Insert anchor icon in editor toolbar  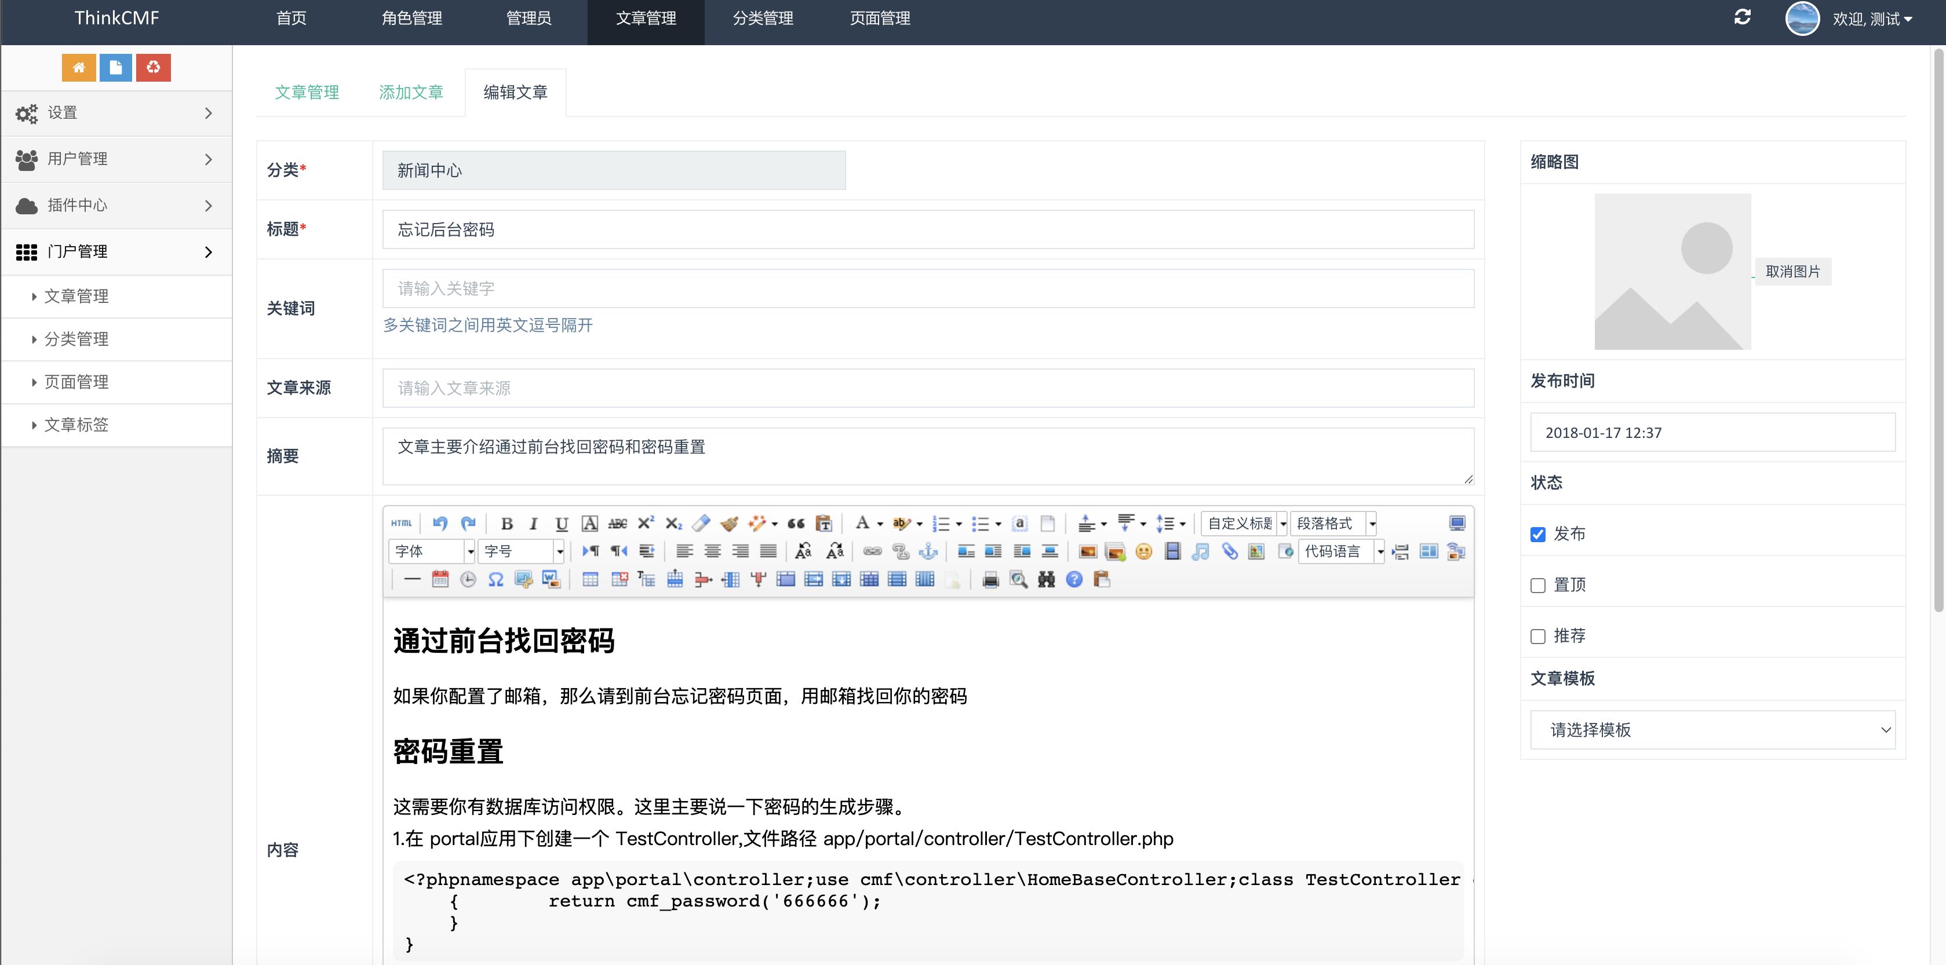(928, 551)
